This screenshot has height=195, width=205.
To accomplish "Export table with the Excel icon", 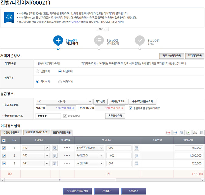I will coord(188,133).
